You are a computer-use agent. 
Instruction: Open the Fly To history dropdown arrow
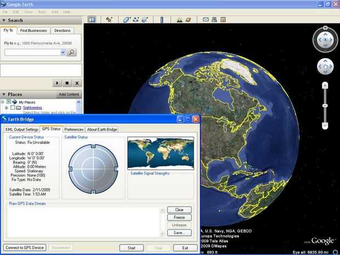tap(63, 52)
